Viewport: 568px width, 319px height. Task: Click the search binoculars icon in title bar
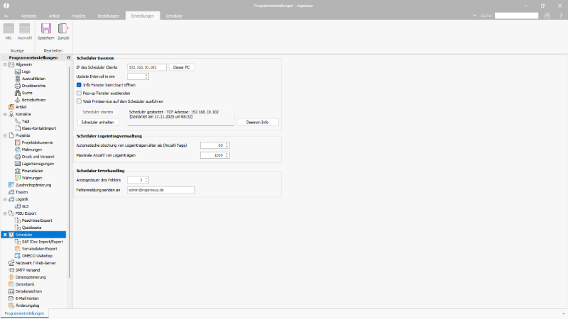(547, 16)
